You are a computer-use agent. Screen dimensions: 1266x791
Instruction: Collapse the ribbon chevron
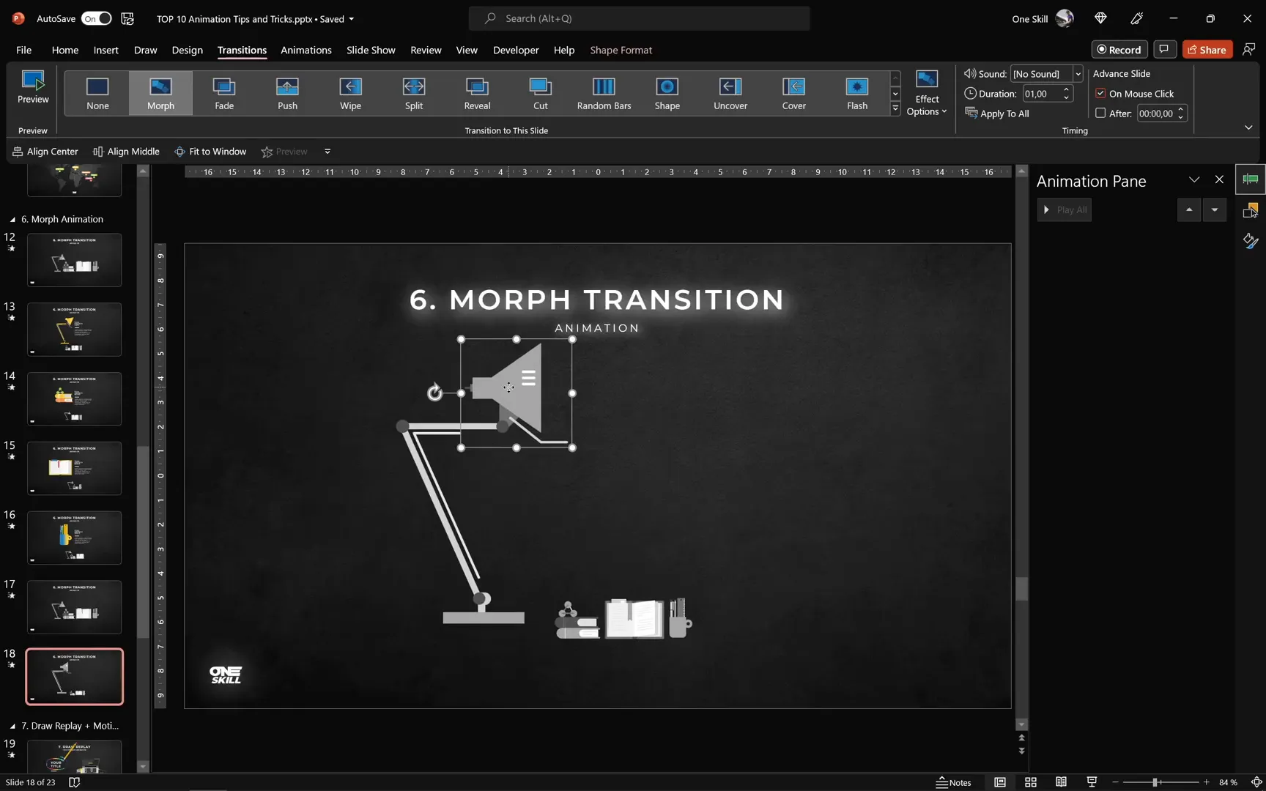[x=1248, y=127]
